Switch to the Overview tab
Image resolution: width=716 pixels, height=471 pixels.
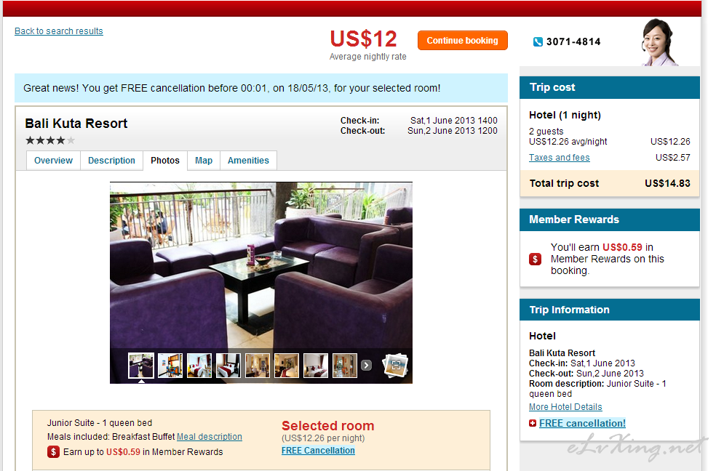(x=53, y=161)
